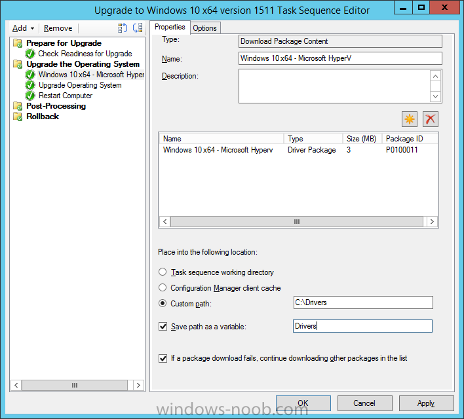Click package list right scroll arrow
The width and height of the screenshot is (464, 419).
click(x=432, y=221)
